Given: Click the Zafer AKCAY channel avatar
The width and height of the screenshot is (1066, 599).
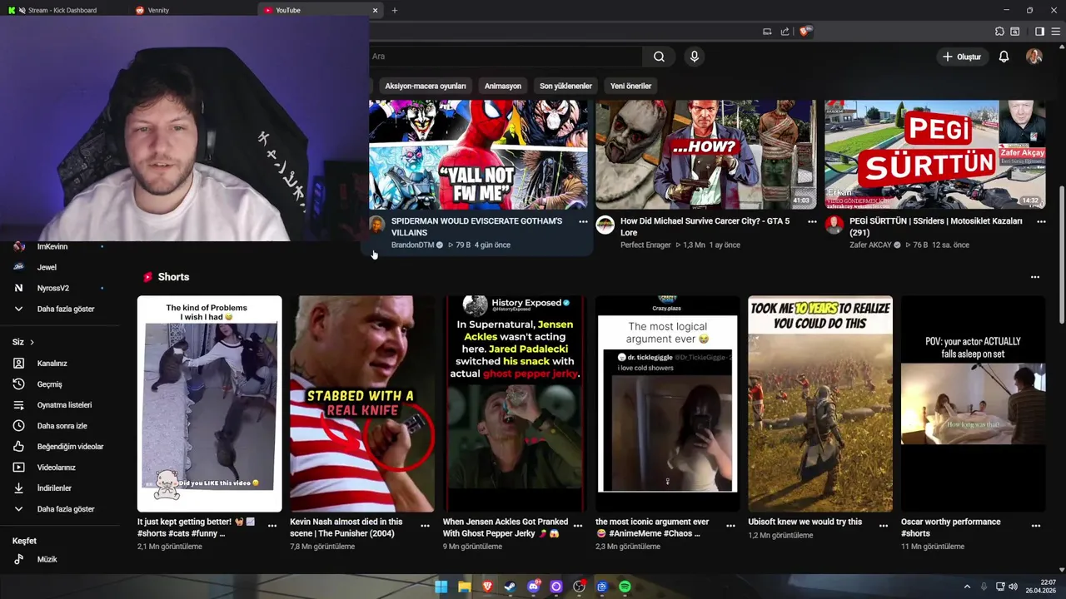Looking at the screenshot, I should point(834,225).
